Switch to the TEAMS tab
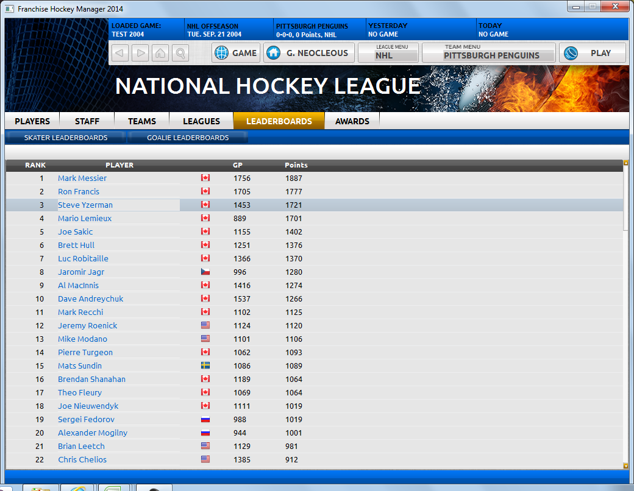Screen dimensions: 634x491 (142, 121)
